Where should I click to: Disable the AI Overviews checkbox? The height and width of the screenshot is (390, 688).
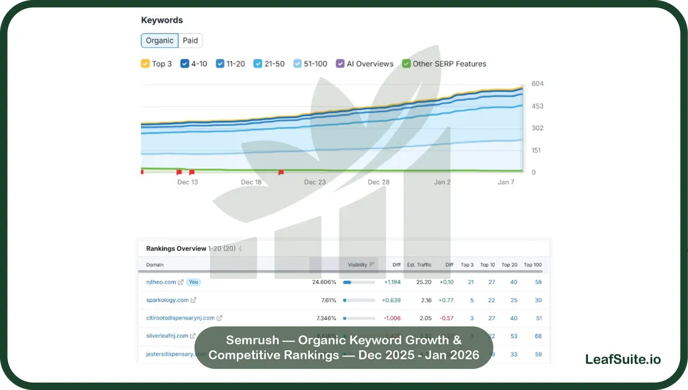(x=340, y=63)
